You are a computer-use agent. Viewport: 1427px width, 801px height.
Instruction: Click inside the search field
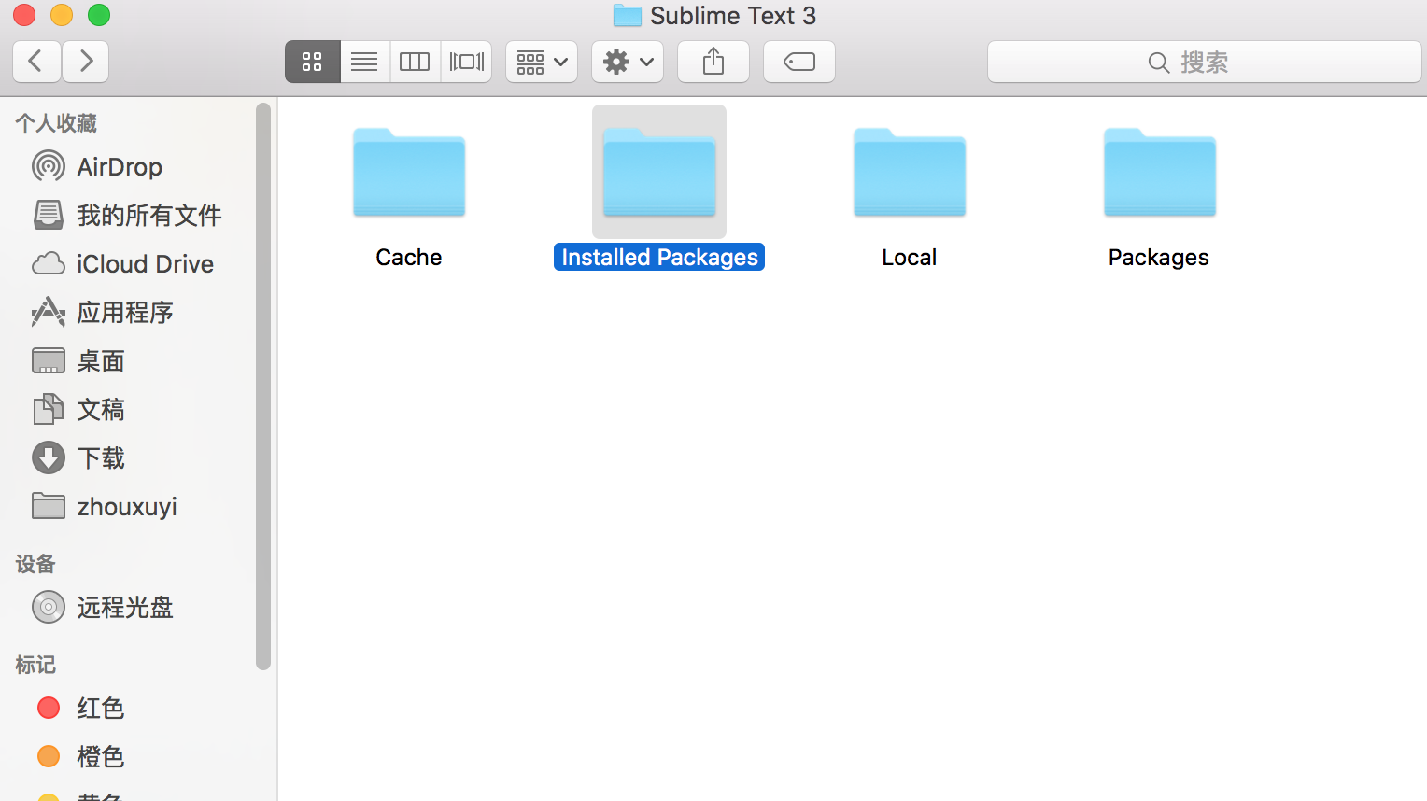1205,62
